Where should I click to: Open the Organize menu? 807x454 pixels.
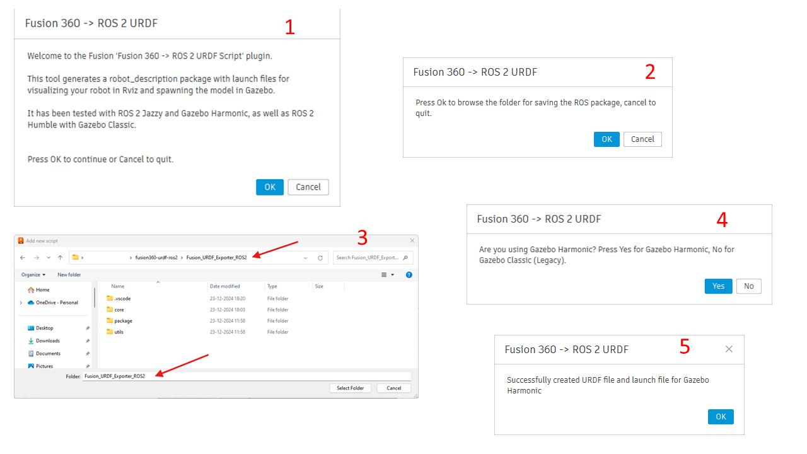[33, 275]
